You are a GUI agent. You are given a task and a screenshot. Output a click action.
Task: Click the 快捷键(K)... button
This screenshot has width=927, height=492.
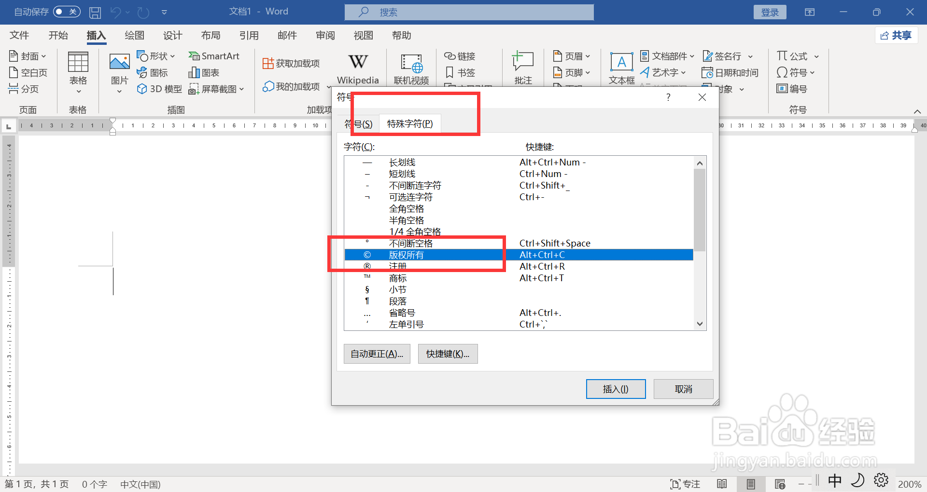[x=448, y=354]
